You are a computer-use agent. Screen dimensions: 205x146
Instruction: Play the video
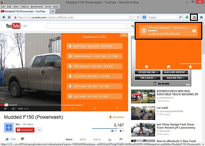pos(5,109)
